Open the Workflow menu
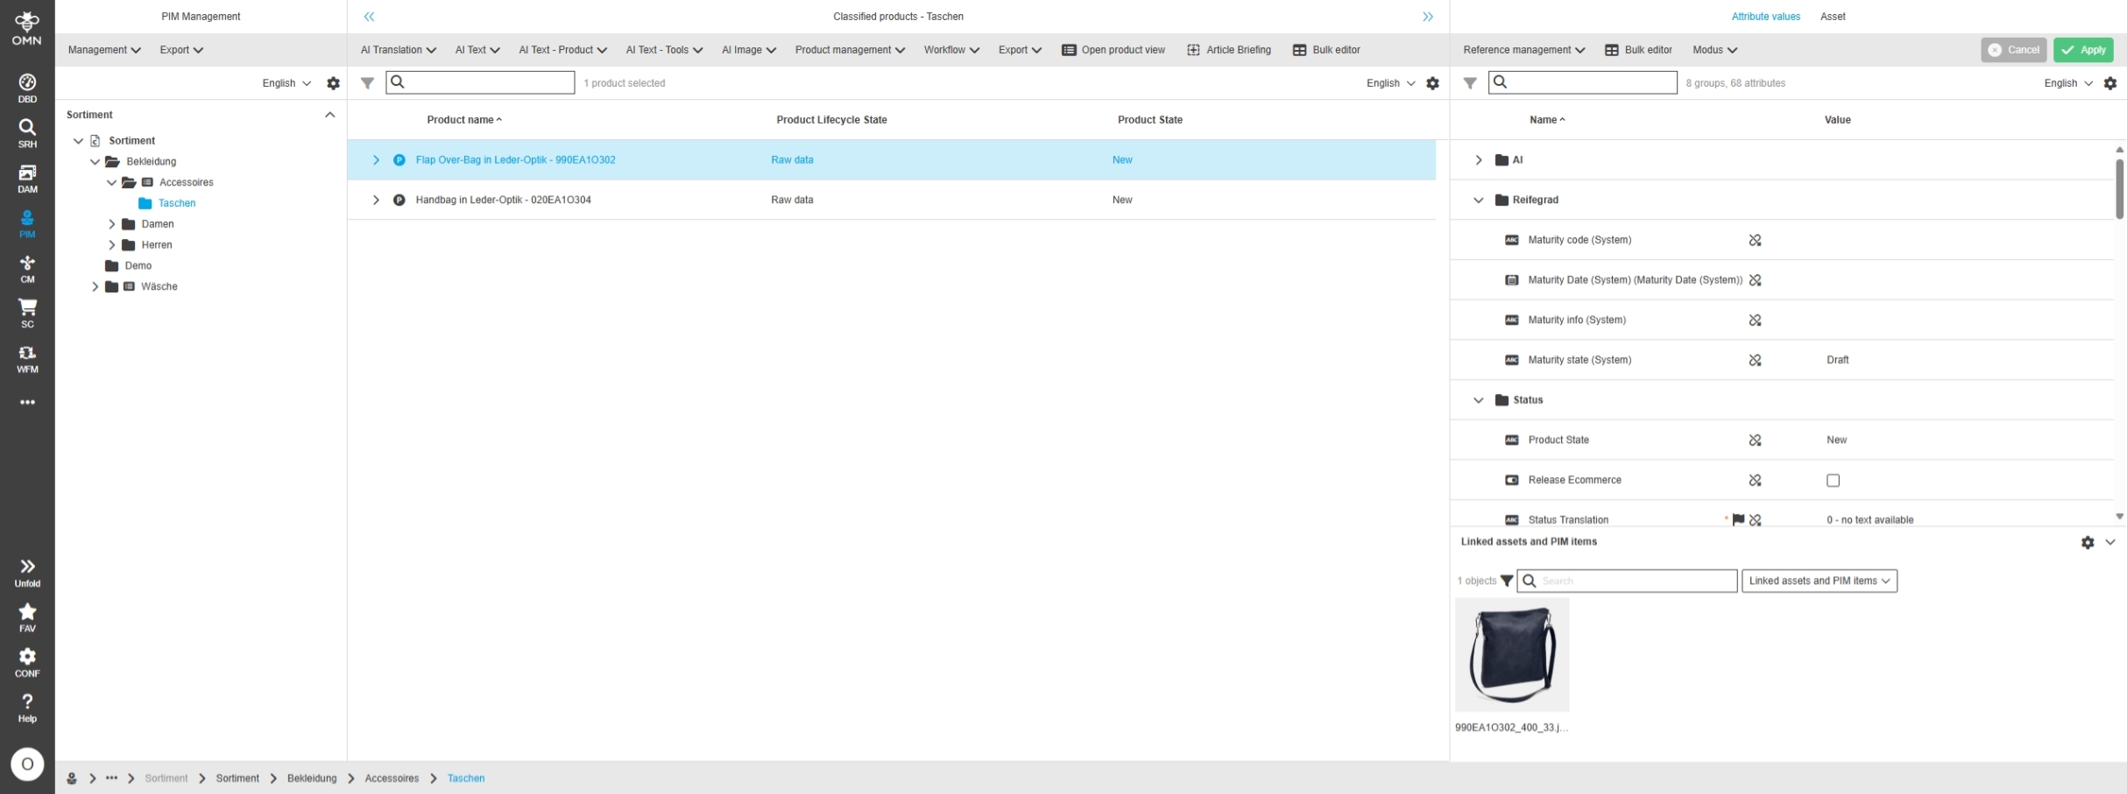2127x794 pixels. tap(951, 50)
